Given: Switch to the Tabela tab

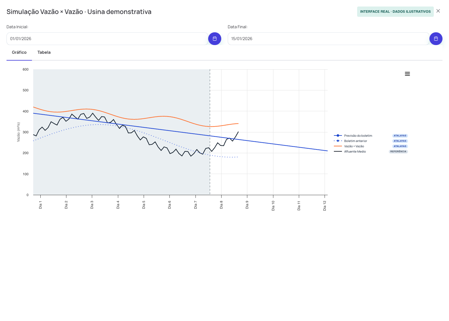Looking at the screenshot, I should [44, 52].
